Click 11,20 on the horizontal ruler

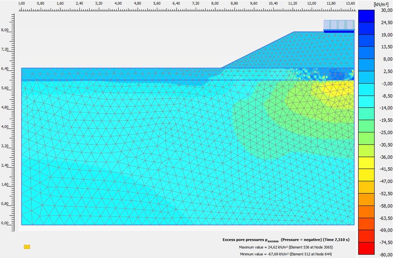292,3
